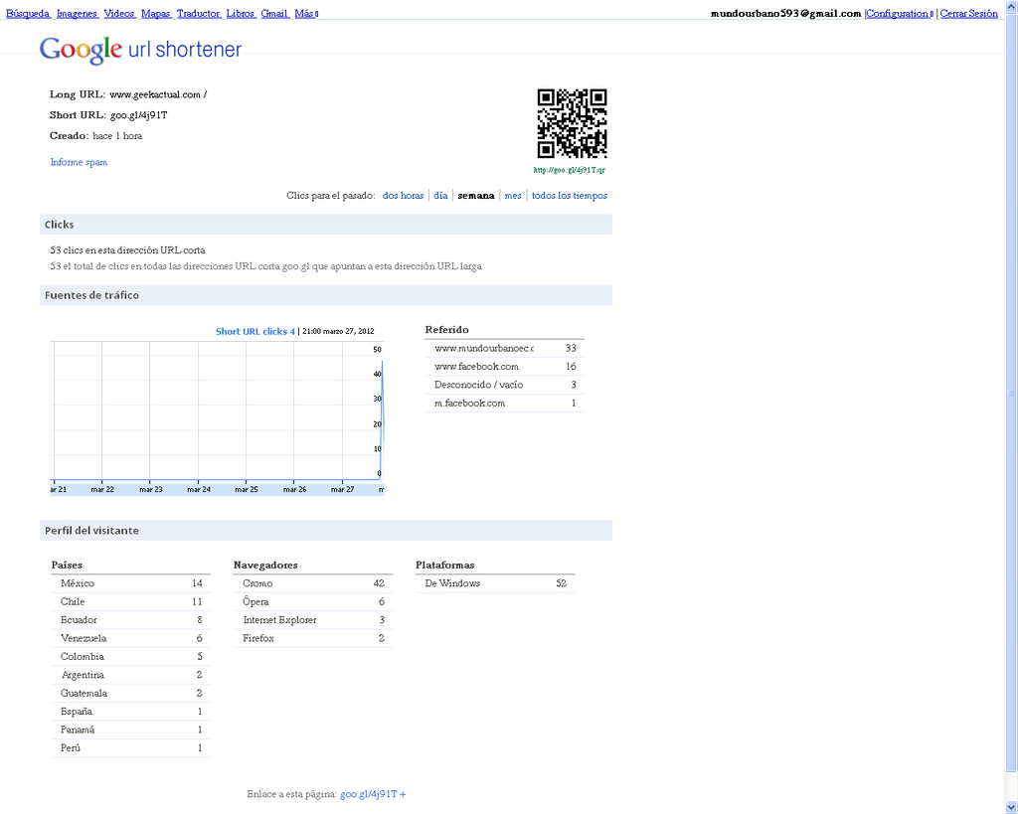The height and width of the screenshot is (814, 1018).
Task: Click the 'Informe spam' link
Action: pyautogui.click(x=79, y=162)
